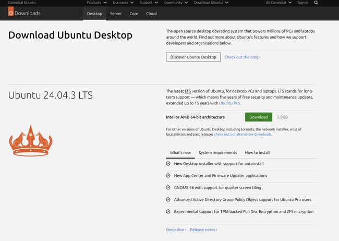339x241 pixels.
Task: Click checkmark icon beside New App Center
Action: point(168,175)
